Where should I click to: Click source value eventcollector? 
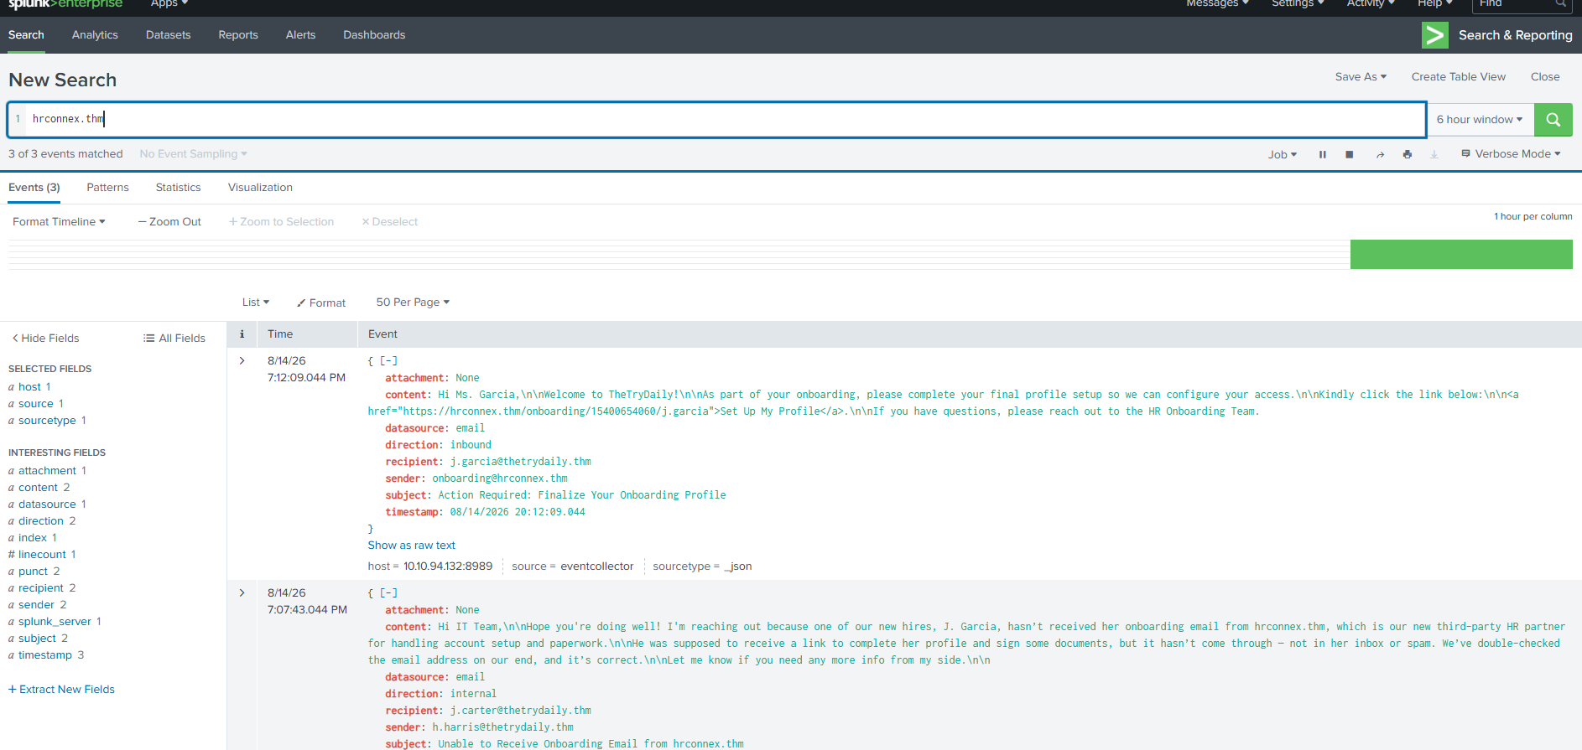(x=597, y=566)
